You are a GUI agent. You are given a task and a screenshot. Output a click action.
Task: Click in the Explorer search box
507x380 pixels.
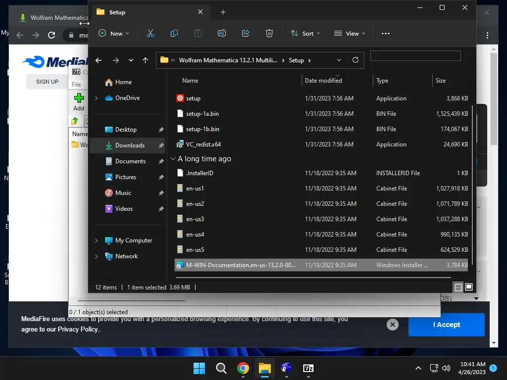click(415, 55)
